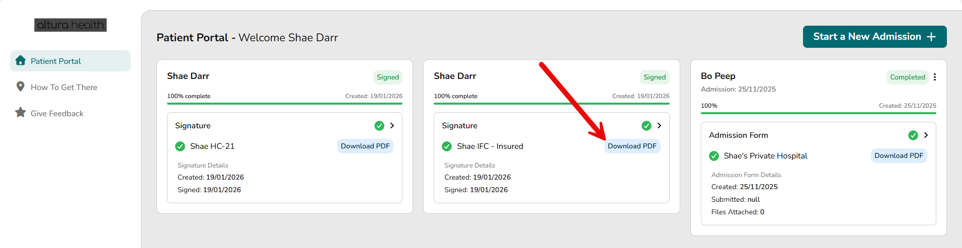Open the How To Get There page
Image resolution: width=962 pixels, height=248 pixels.
64,87
